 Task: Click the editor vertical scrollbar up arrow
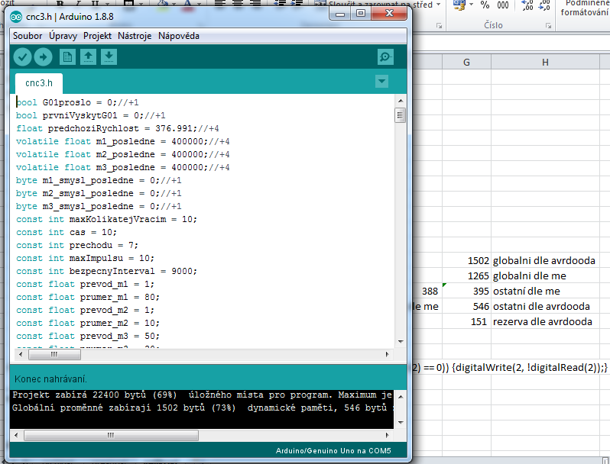pyautogui.click(x=401, y=101)
